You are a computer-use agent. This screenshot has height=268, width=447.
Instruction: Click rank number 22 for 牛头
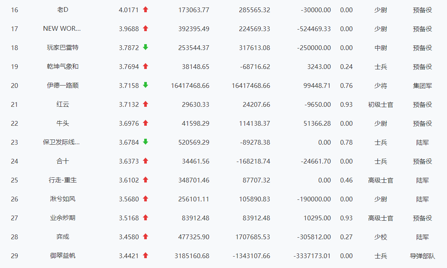(15, 123)
